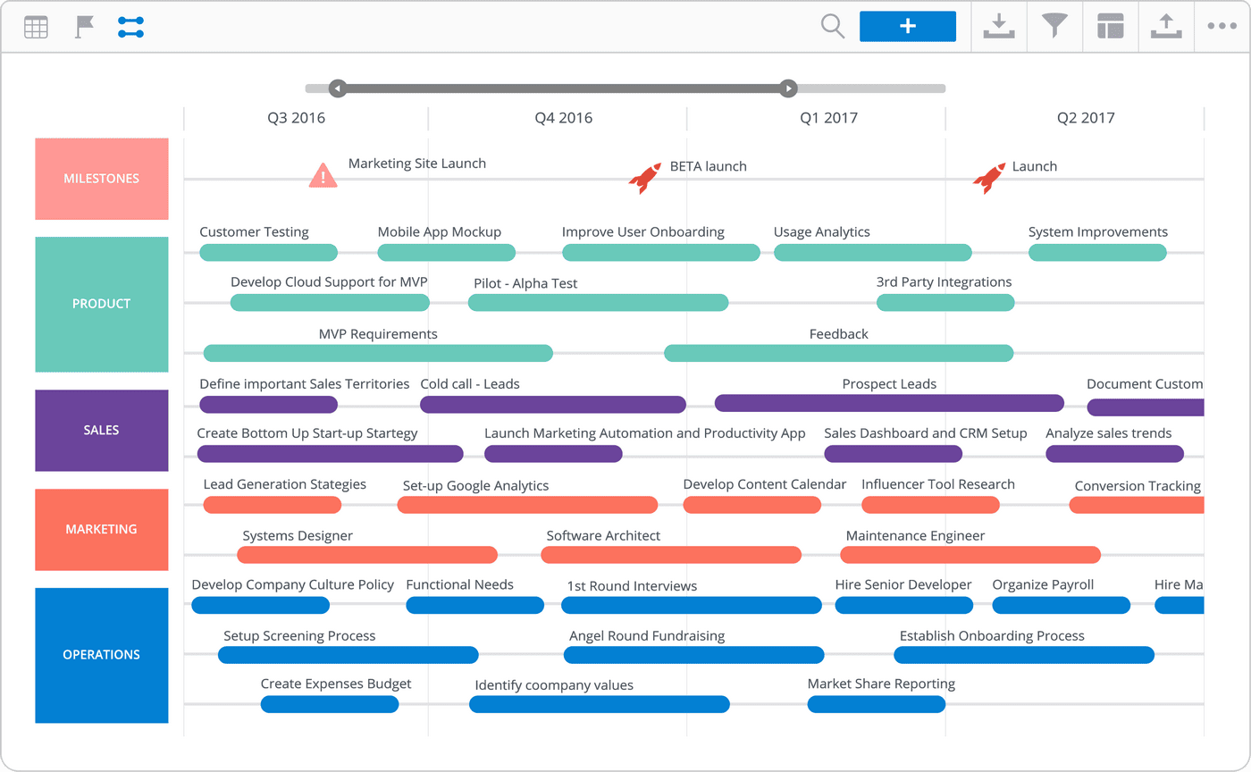This screenshot has height=772, width=1251.
Task: Open the Create Bottom Up Start-up Startegy bar
Action: (331, 454)
